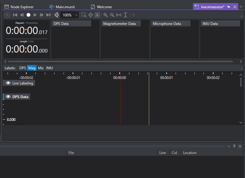Select the Length label
The height and width of the screenshot is (178, 245).
pyautogui.click(x=23, y=41)
